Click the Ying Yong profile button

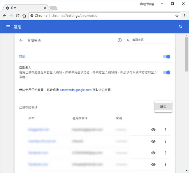click(147, 4)
